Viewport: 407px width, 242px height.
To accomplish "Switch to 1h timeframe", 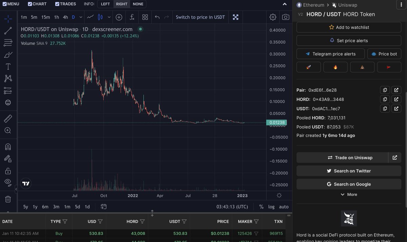I will pyautogui.click(x=56, y=17).
